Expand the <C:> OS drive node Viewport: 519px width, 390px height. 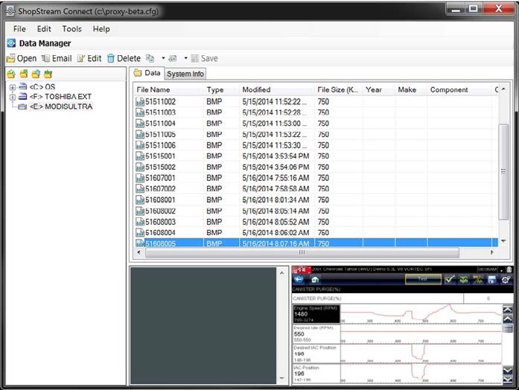point(13,87)
